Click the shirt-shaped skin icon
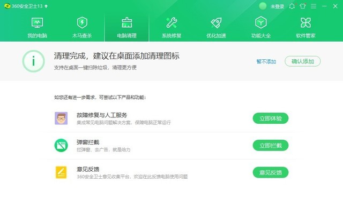Viewport: 343px width, 215px height. click(302, 6)
